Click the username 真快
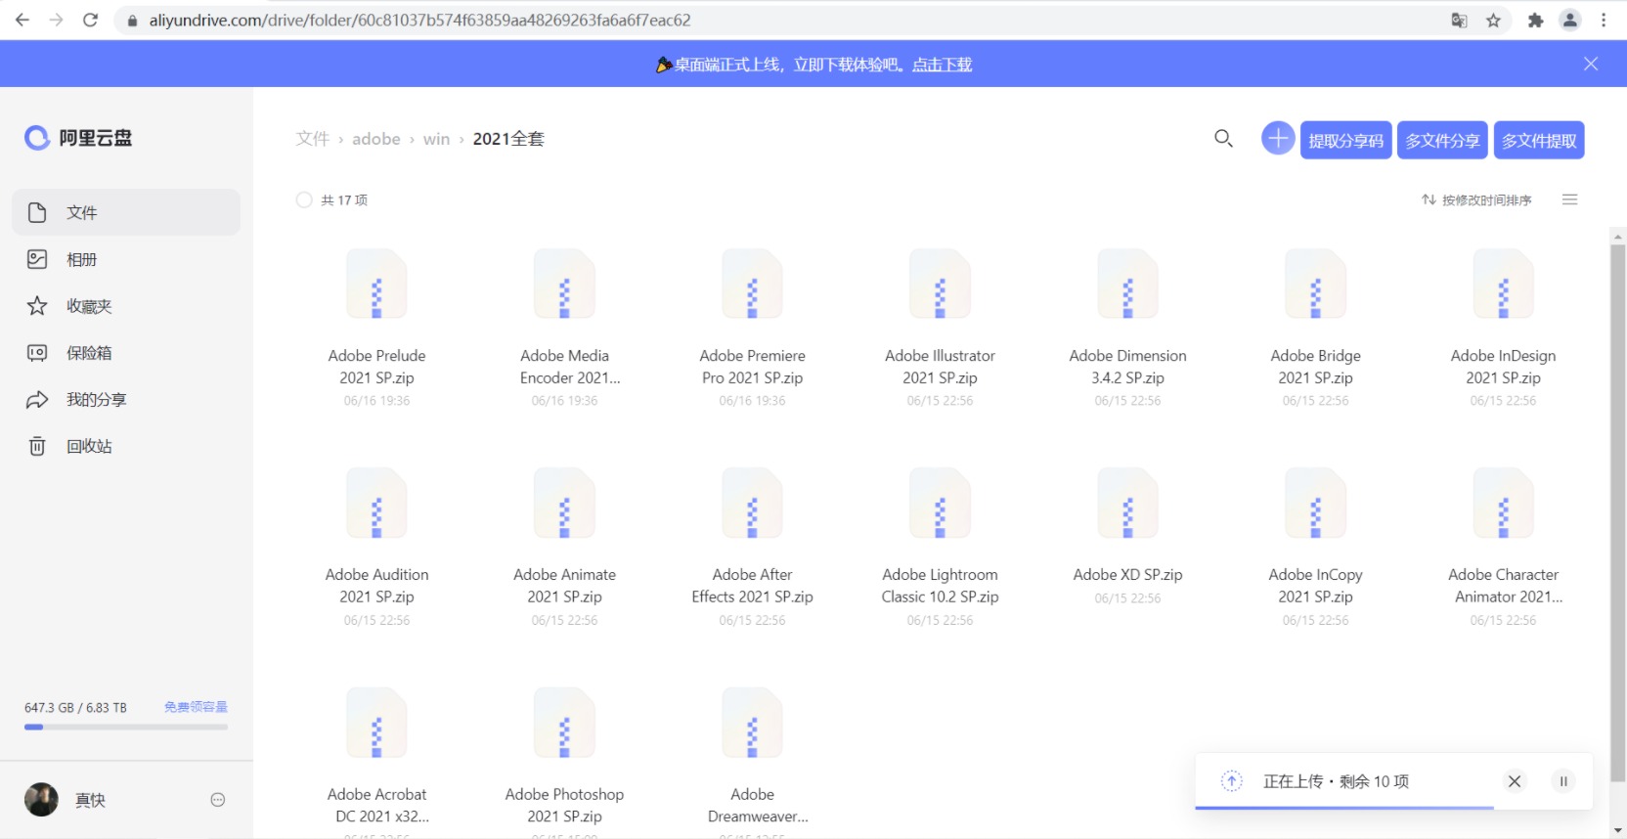The width and height of the screenshot is (1627, 839). [90, 800]
